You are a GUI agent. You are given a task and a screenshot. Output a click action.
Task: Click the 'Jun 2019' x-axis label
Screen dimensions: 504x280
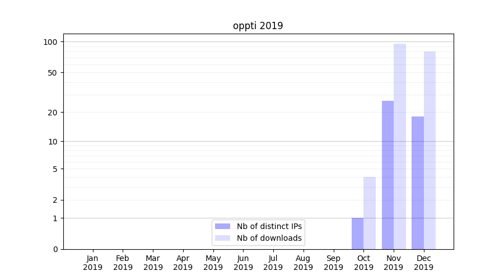pyautogui.click(x=243, y=263)
